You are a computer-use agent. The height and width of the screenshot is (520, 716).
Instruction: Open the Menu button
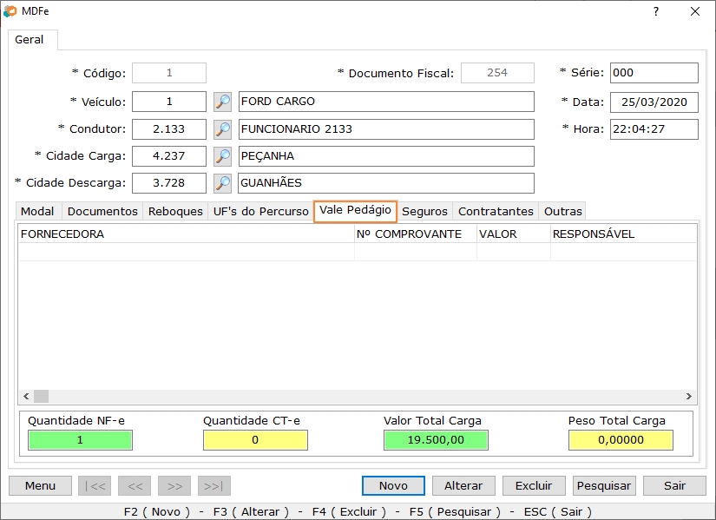pyautogui.click(x=40, y=486)
